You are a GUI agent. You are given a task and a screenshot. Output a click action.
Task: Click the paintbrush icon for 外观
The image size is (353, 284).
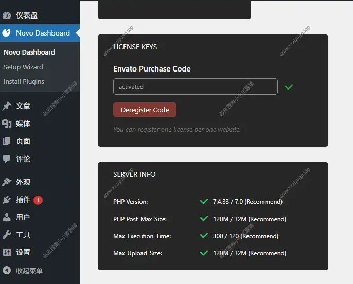coord(7,182)
